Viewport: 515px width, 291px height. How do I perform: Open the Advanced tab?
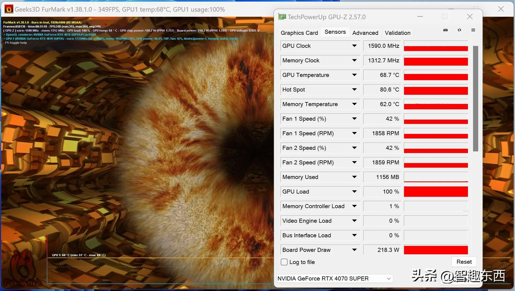365,33
